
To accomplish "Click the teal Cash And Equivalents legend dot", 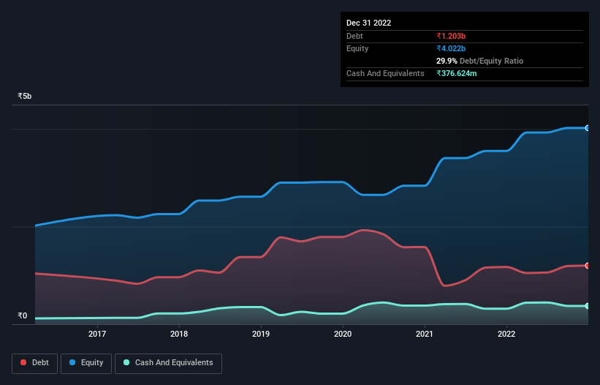I will [x=126, y=362].
